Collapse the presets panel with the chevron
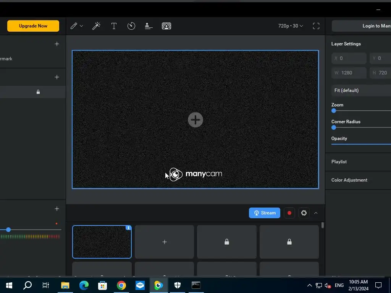 click(316, 213)
